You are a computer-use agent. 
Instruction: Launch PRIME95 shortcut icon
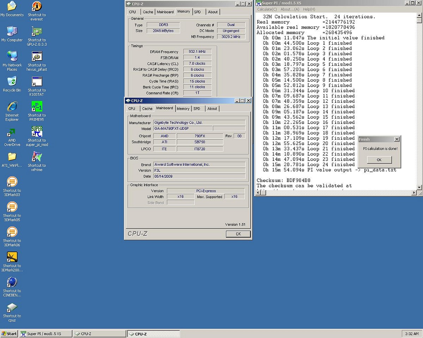(x=37, y=106)
